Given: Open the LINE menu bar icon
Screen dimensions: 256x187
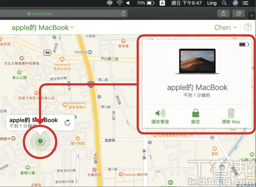Looking at the screenshot, I should click(x=110, y=3).
